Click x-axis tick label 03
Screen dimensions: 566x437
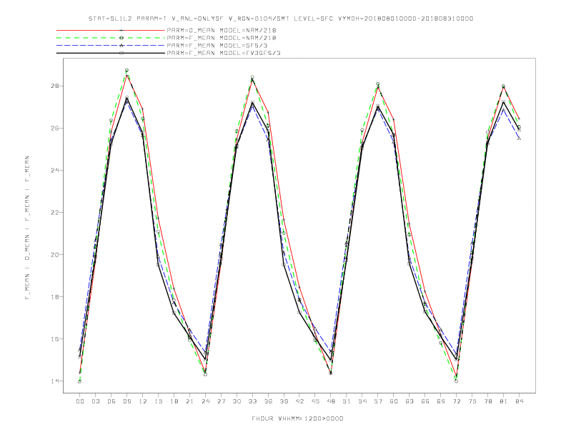click(x=95, y=401)
